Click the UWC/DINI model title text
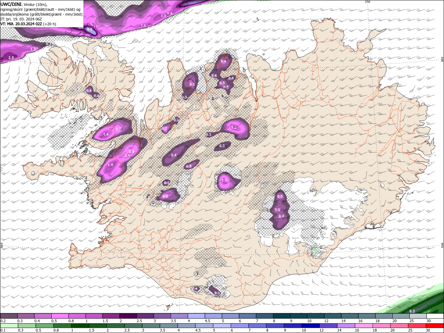This screenshot has height=333, width=444. point(10,4)
